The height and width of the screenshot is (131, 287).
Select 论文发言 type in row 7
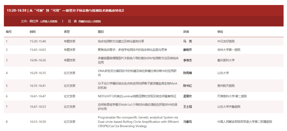[x=70, y=107]
